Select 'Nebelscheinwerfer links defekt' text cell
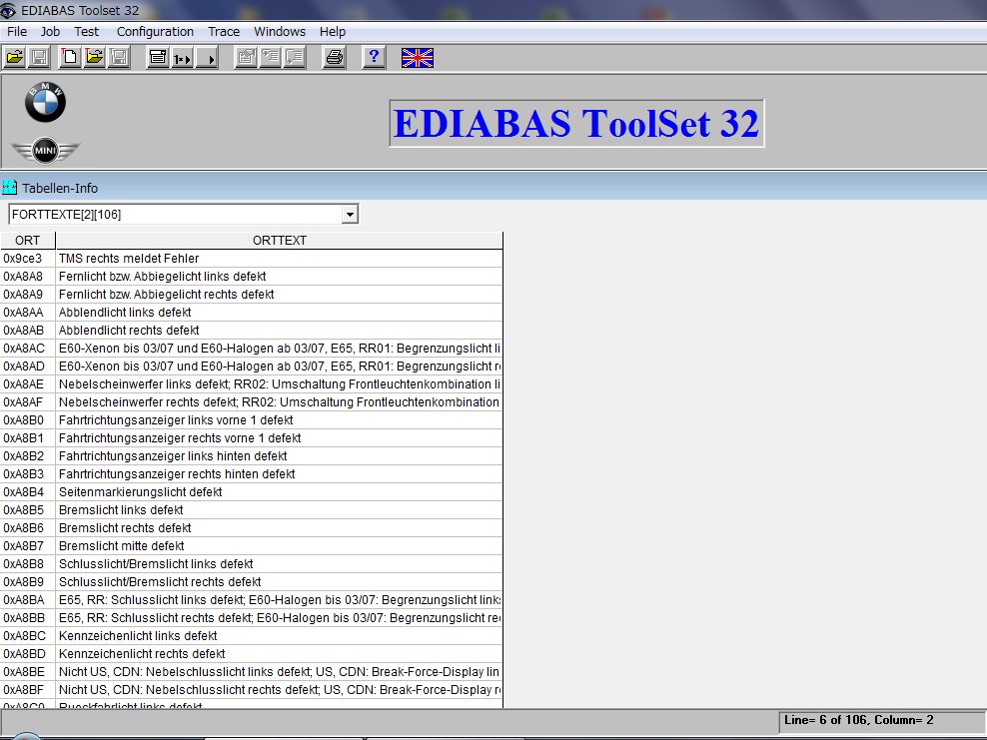 pos(280,384)
